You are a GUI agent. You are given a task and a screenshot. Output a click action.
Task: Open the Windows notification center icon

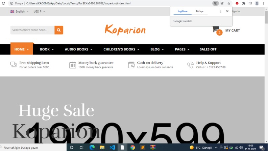262,148
